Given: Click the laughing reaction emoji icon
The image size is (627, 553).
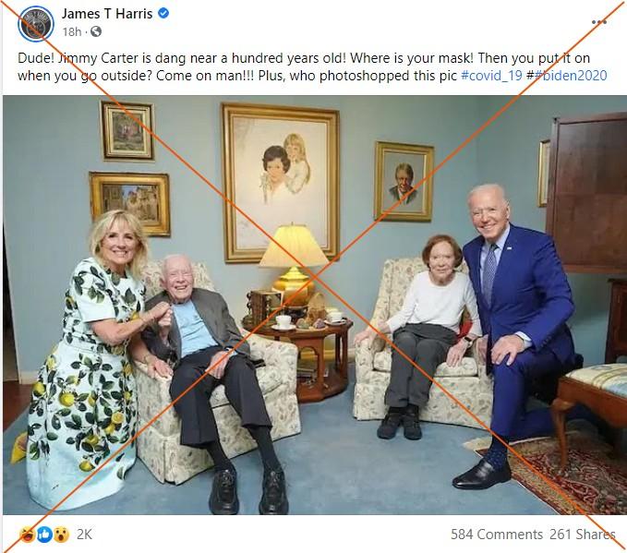Looking at the screenshot, I should [x=27, y=535].
